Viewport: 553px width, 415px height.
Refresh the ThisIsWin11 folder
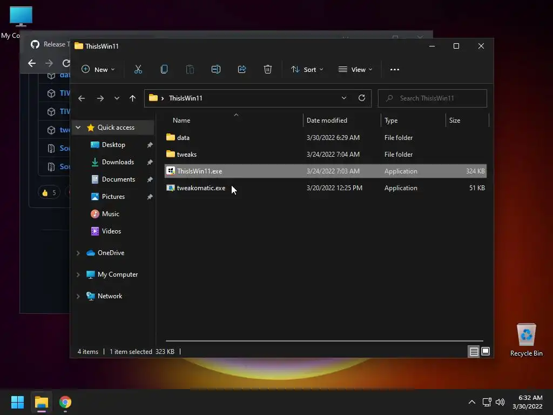point(362,98)
